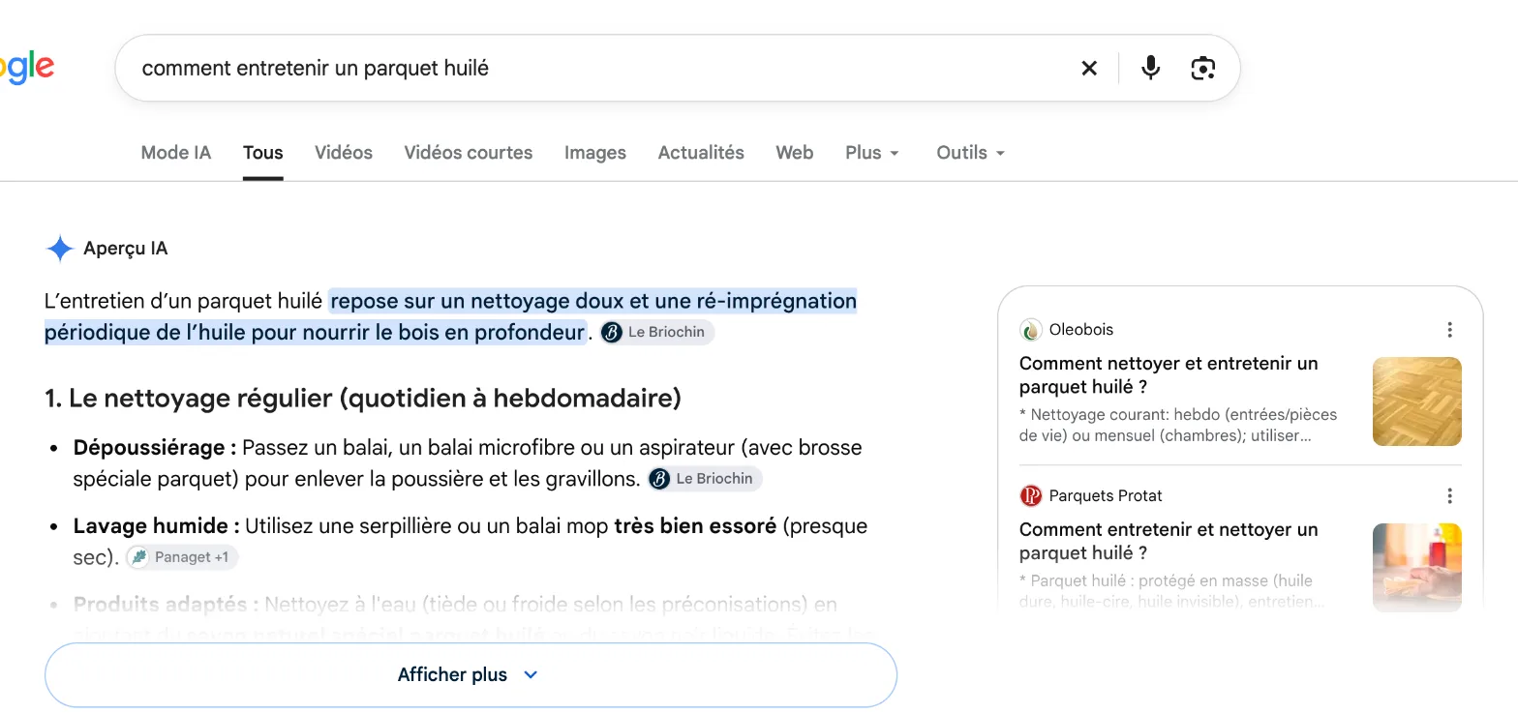1518x713 pixels.
Task: Switch to the Mode IA tab
Action: [176, 153]
